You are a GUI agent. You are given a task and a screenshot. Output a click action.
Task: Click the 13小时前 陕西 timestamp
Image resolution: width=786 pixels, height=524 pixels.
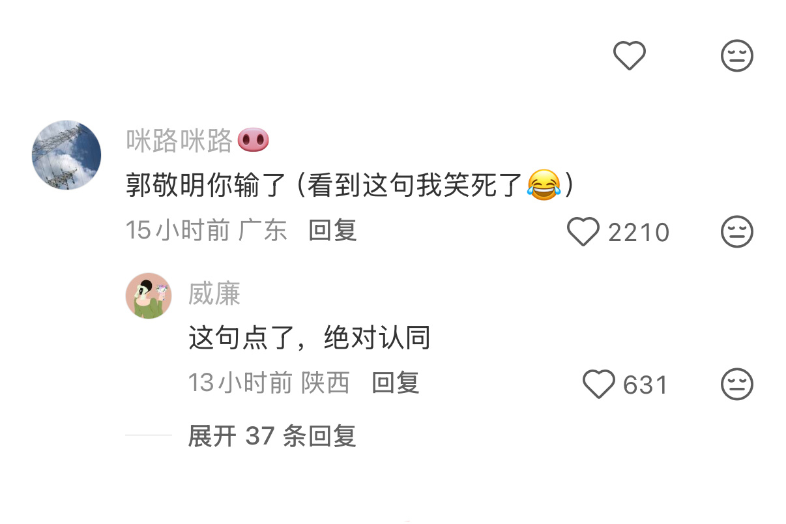(269, 383)
